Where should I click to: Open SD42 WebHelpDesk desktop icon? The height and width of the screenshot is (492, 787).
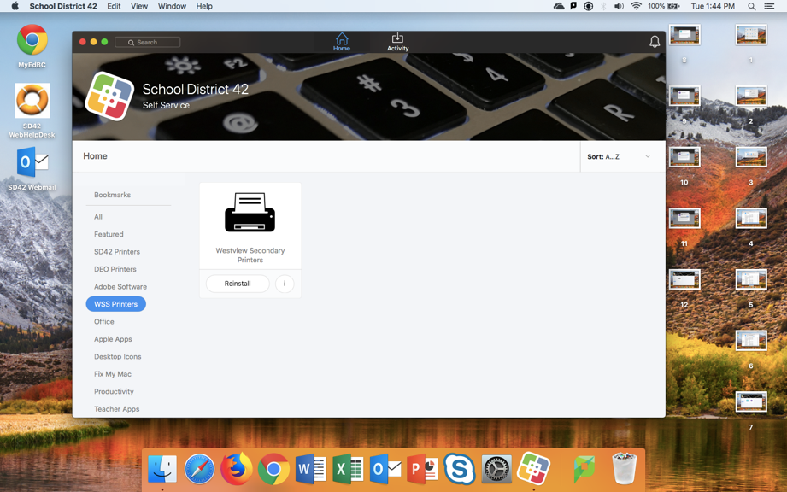pyautogui.click(x=32, y=102)
